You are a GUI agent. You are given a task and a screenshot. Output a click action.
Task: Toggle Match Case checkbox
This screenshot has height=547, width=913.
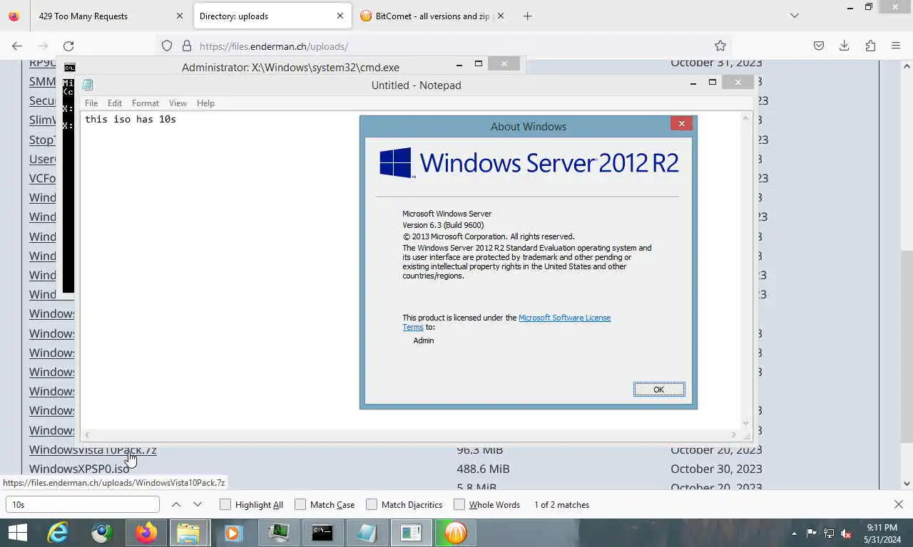tap(300, 504)
